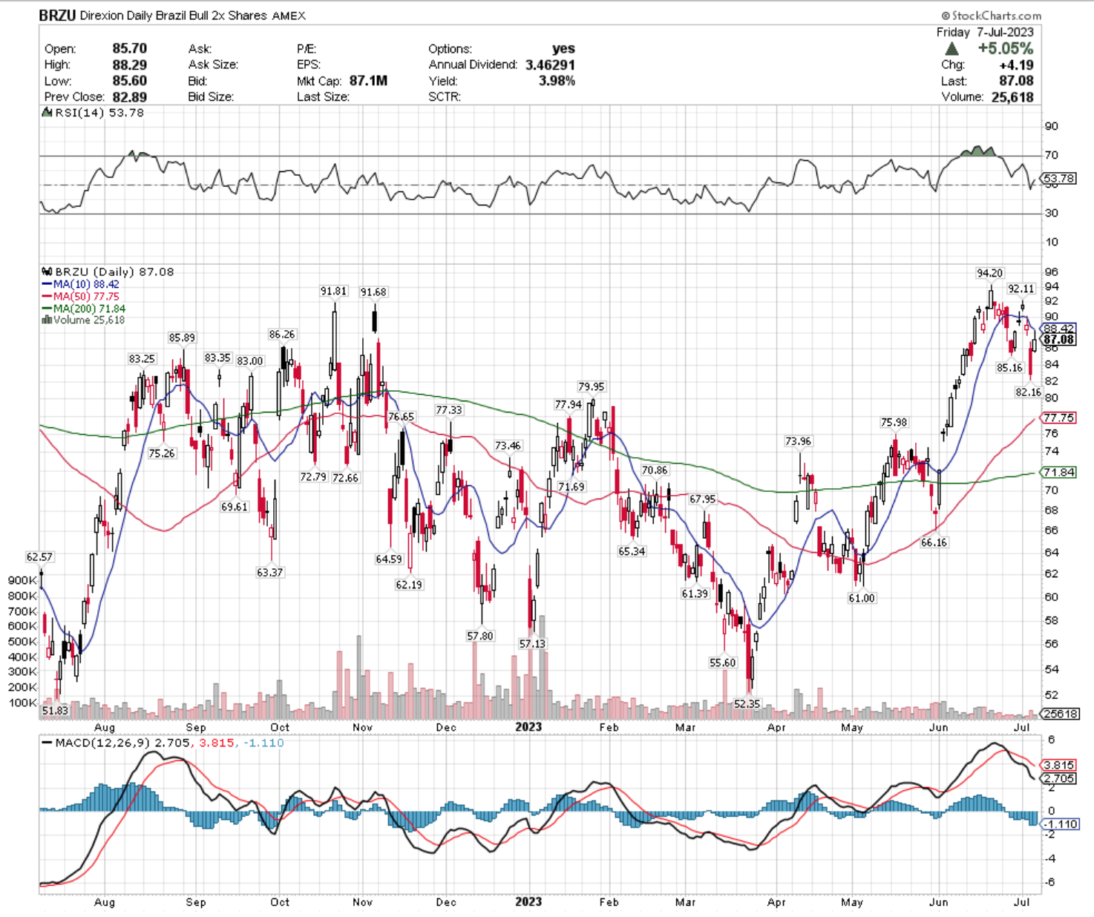The width and height of the screenshot is (1094, 917).
Task: Click the 66.16 price annotation
Action: 934,542
